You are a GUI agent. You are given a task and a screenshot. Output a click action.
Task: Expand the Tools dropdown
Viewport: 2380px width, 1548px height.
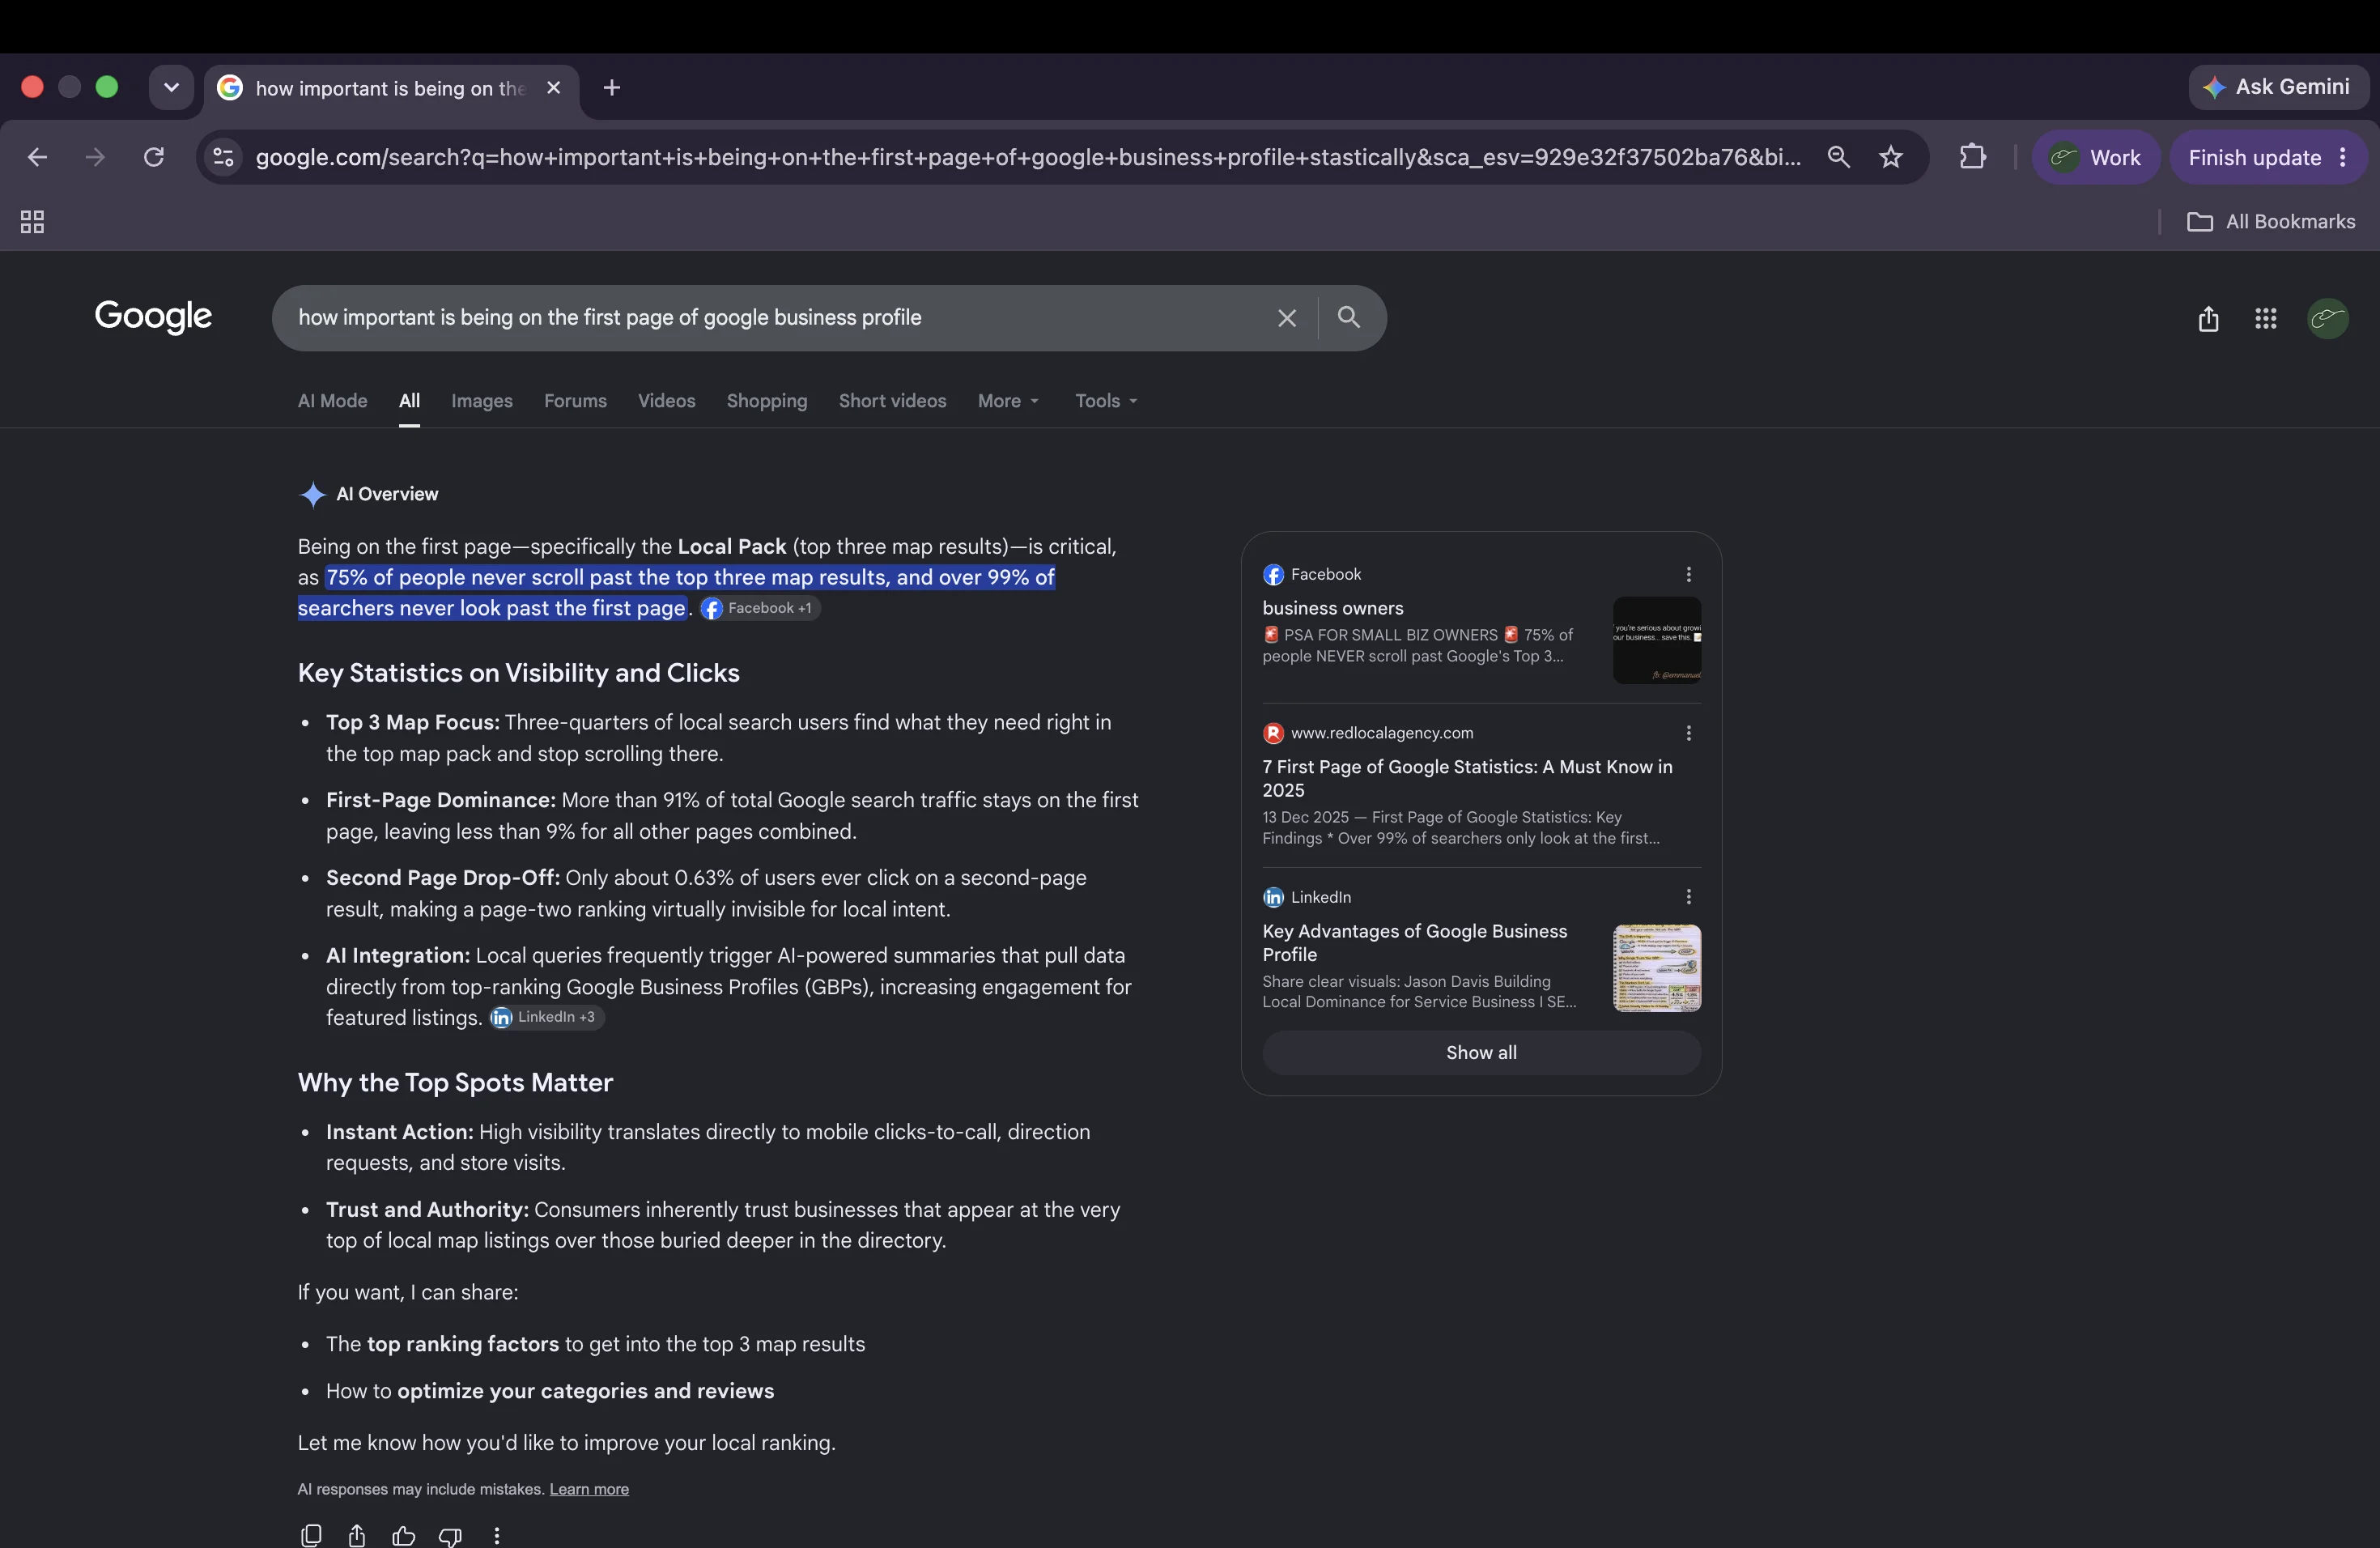tap(1106, 401)
